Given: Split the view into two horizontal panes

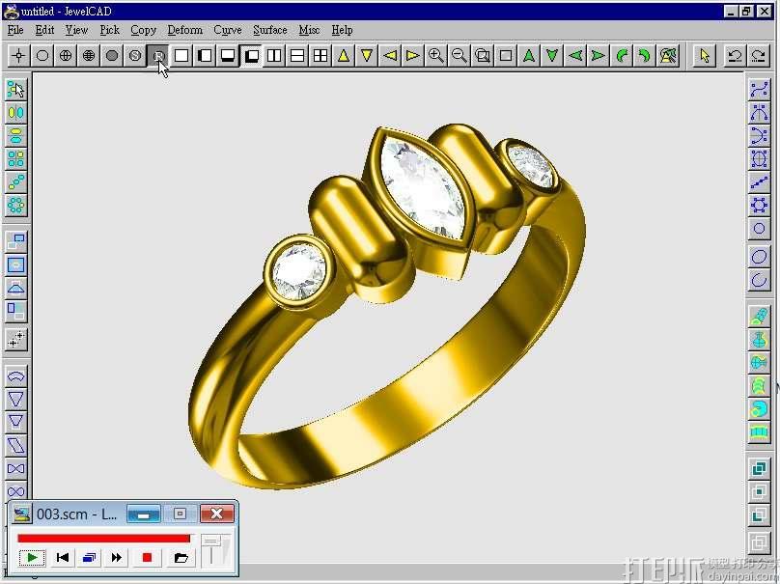Looking at the screenshot, I should (297, 55).
